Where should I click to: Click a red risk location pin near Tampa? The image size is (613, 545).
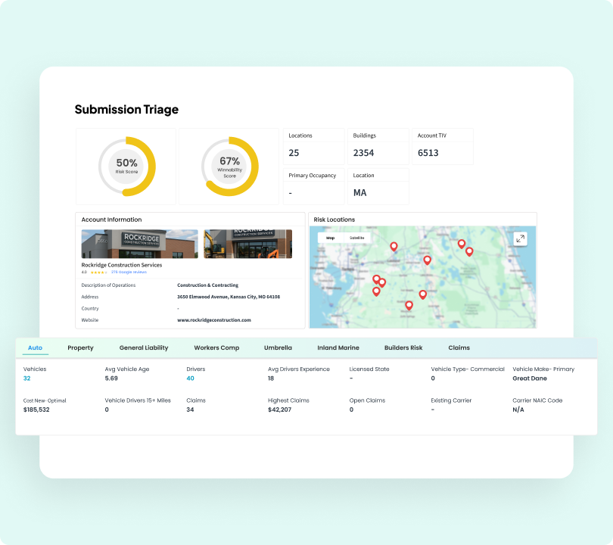(x=375, y=279)
